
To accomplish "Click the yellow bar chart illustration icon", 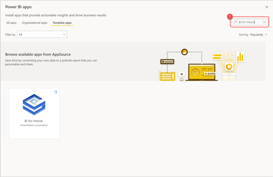I will 240,57.
